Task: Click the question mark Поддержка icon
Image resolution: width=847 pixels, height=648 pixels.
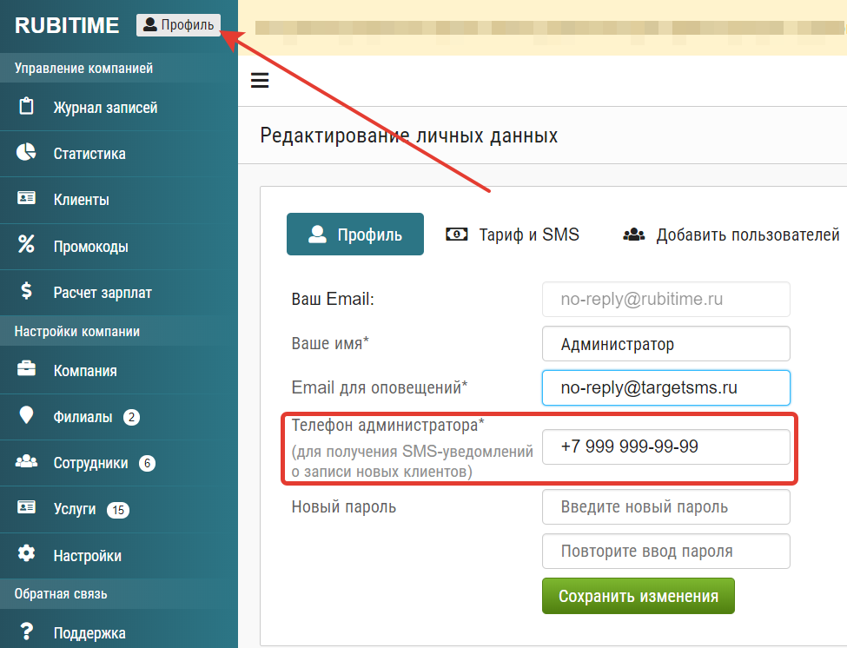Action: 26,631
